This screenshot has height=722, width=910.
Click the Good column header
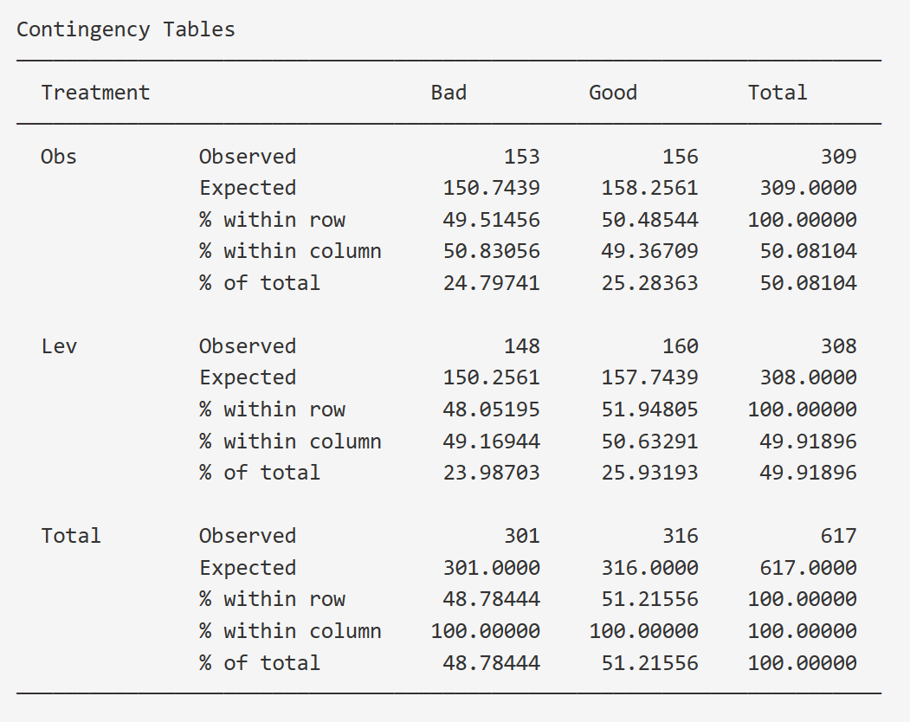(x=613, y=93)
